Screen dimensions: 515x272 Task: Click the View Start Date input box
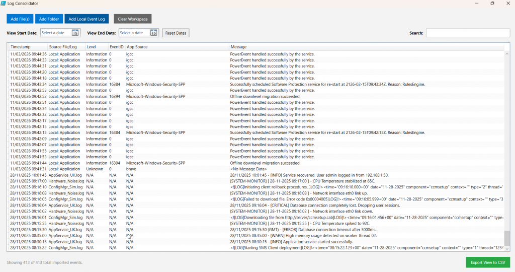[x=55, y=33]
